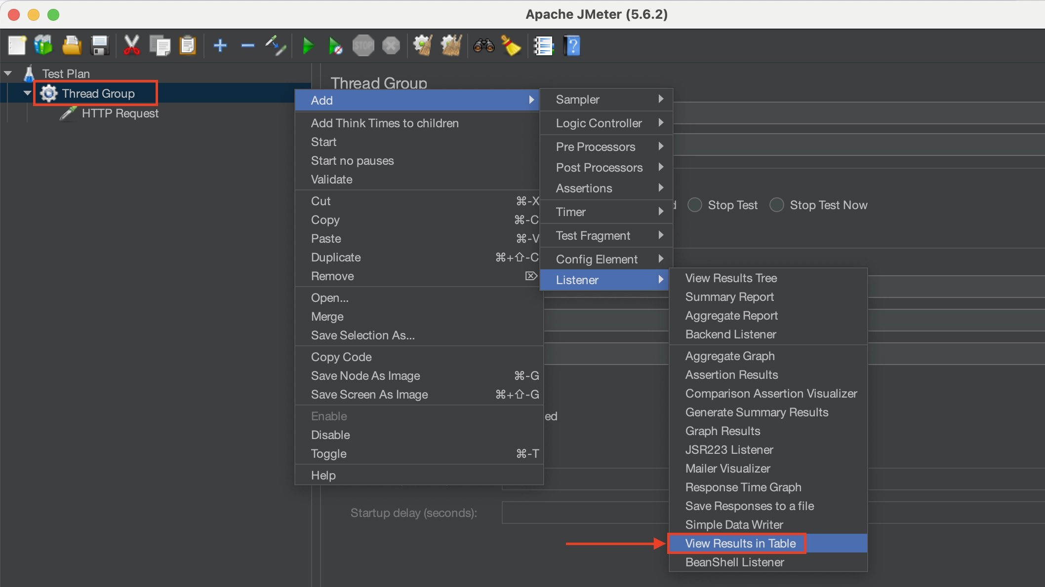Click Validate in the context menu
The height and width of the screenshot is (587, 1045).
(x=331, y=180)
